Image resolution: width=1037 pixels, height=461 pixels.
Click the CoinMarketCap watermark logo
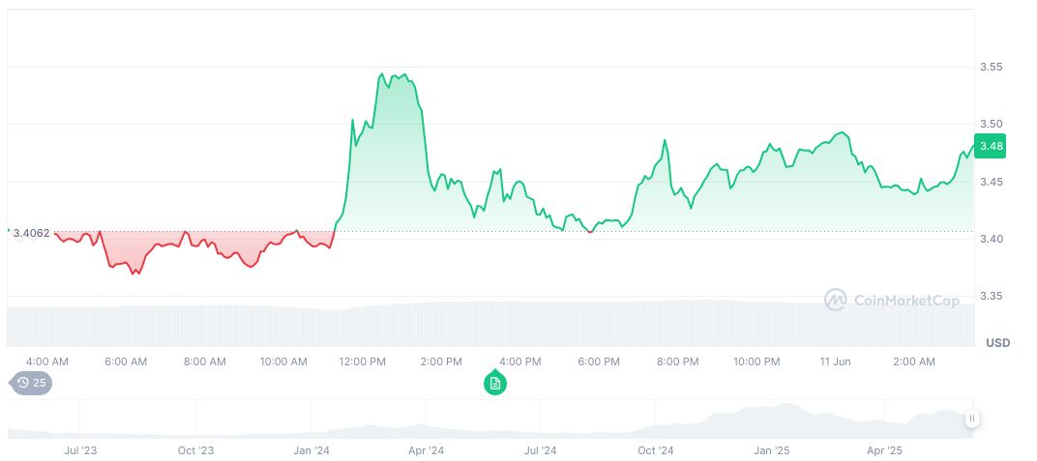pyautogui.click(x=892, y=301)
